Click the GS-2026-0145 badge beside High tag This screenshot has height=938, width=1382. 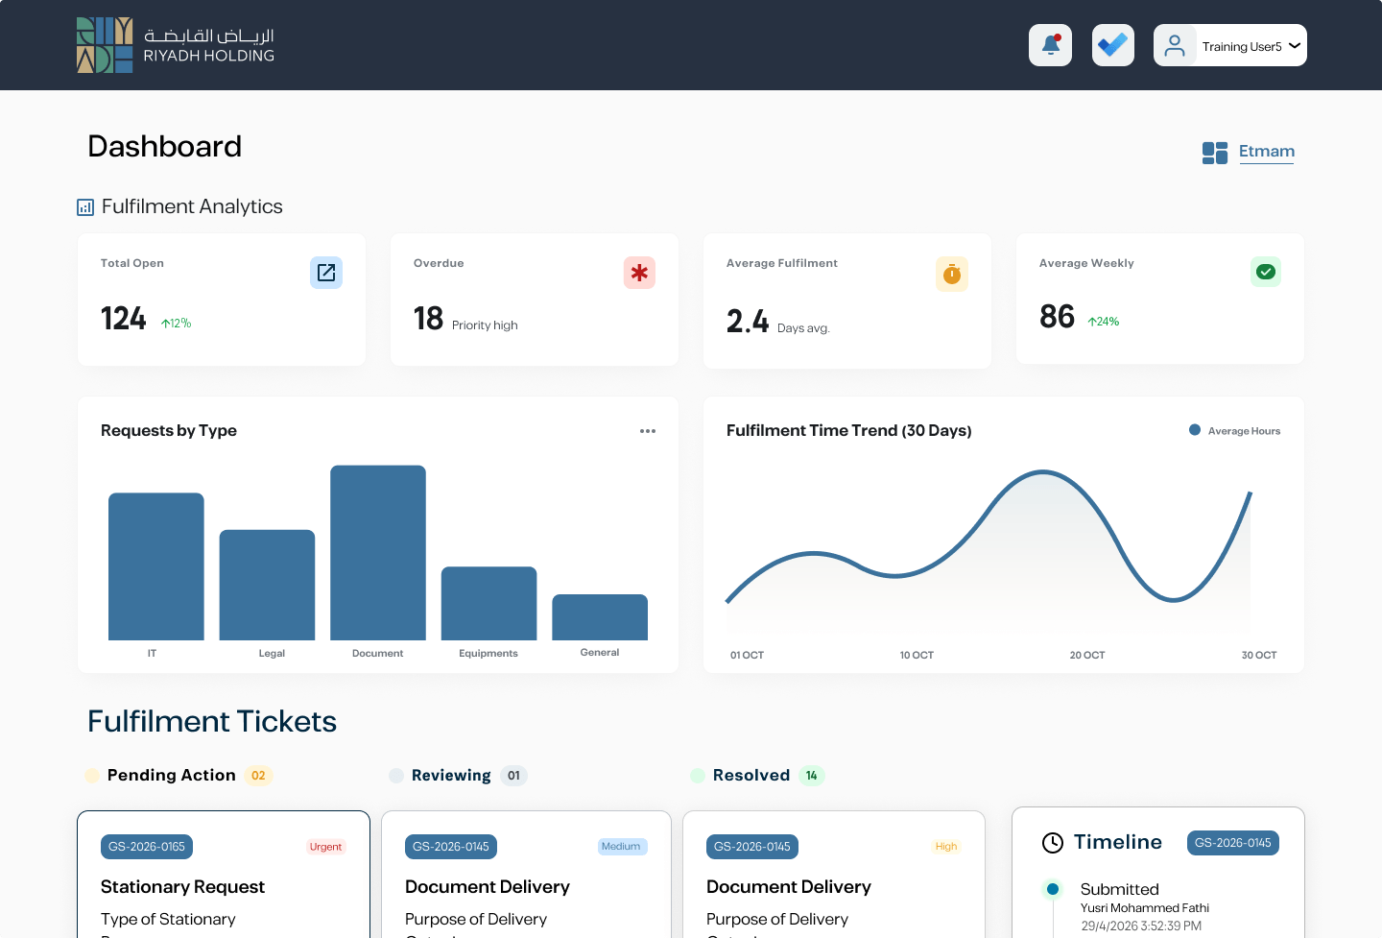pyautogui.click(x=752, y=847)
